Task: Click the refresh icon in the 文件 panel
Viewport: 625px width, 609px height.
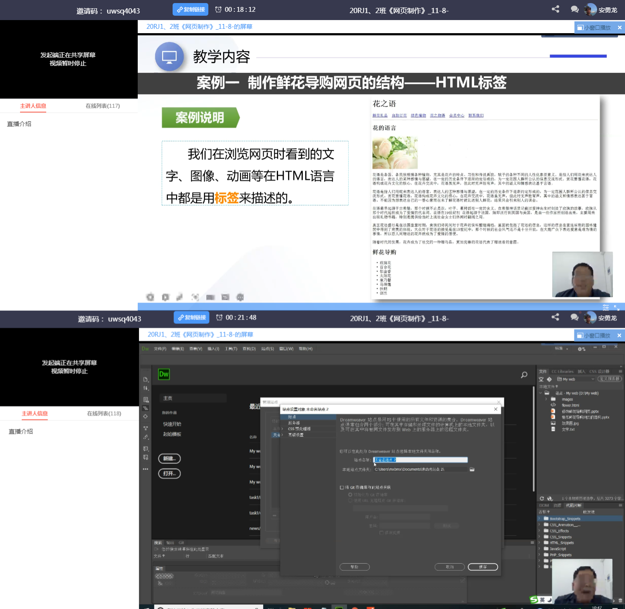Action: 542,499
